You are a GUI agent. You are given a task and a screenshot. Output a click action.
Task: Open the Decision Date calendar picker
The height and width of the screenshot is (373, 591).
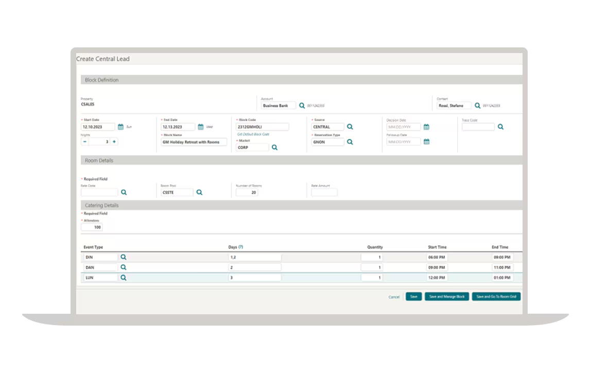(426, 126)
